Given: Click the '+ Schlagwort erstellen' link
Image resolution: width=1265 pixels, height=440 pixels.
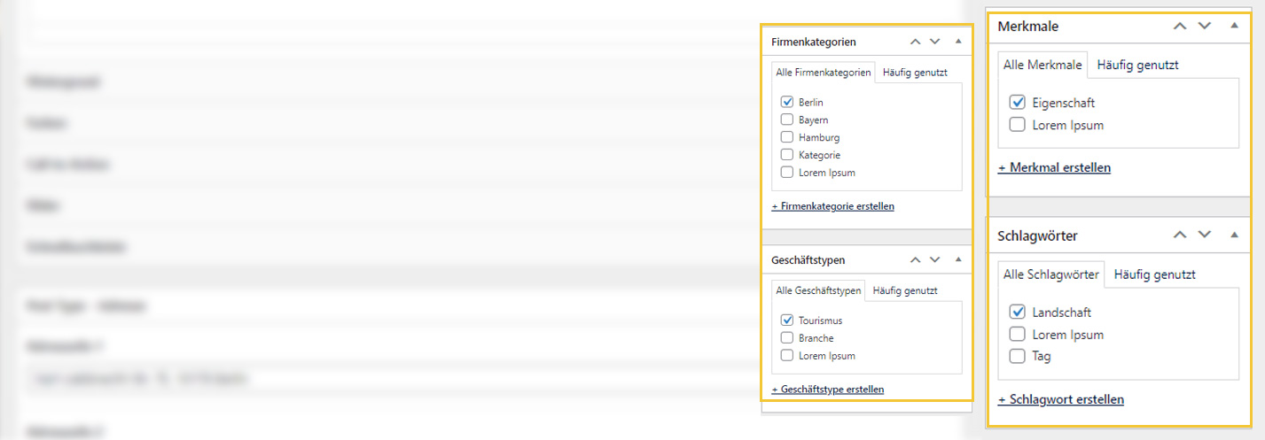Looking at the screenshot, I should click(x=1060, y=399).
